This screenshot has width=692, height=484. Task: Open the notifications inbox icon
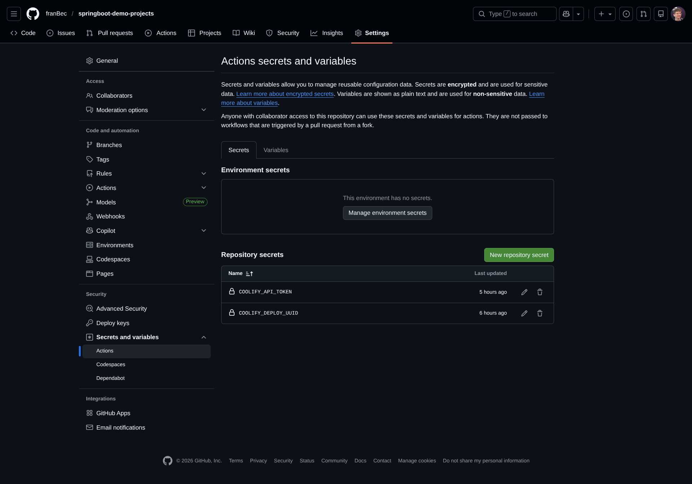(661, 14)
